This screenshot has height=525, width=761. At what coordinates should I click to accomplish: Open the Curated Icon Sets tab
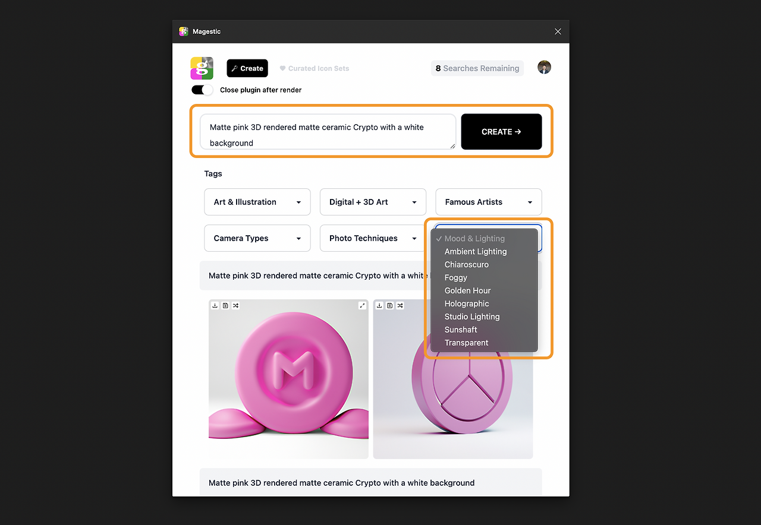[315, 68]
